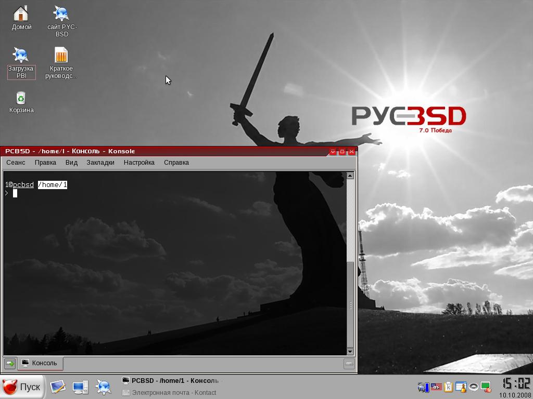Open the Справка menu in Konsole
This screenshot has height=399, width=533.
tap(176, 163)
